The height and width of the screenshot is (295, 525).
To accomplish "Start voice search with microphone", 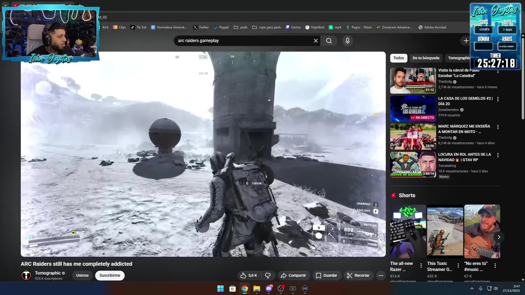I will coord(347,41).
